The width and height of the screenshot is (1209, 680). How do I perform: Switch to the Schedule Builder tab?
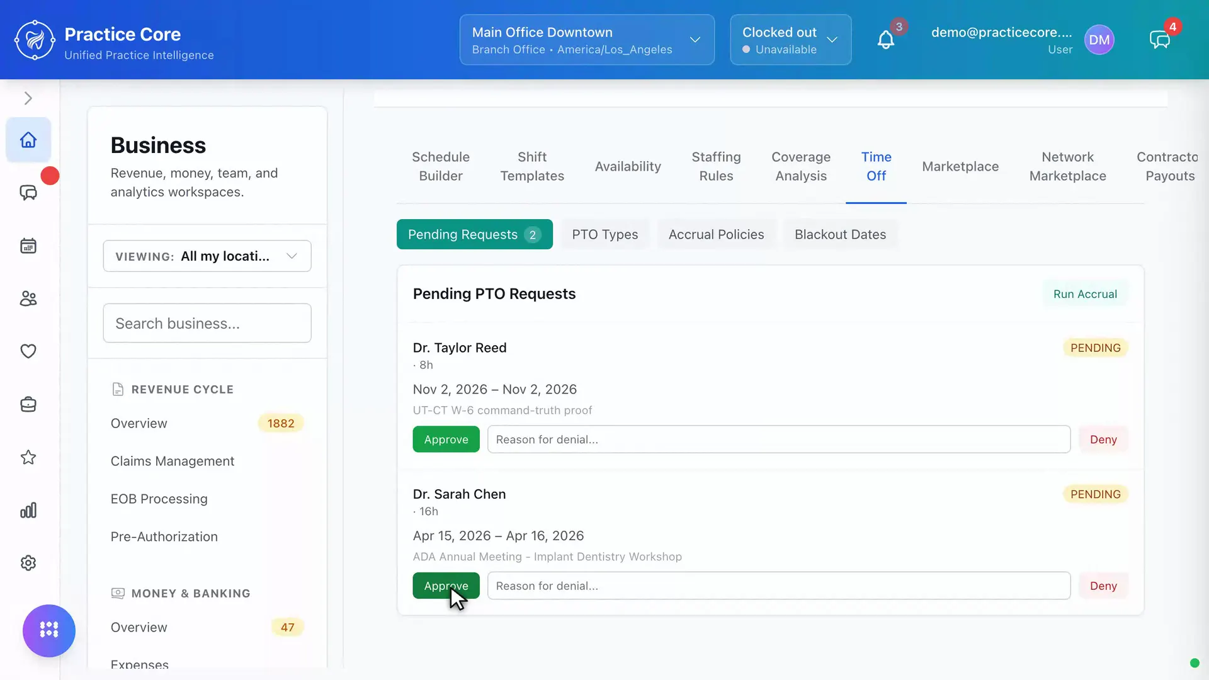pos(441,166)
